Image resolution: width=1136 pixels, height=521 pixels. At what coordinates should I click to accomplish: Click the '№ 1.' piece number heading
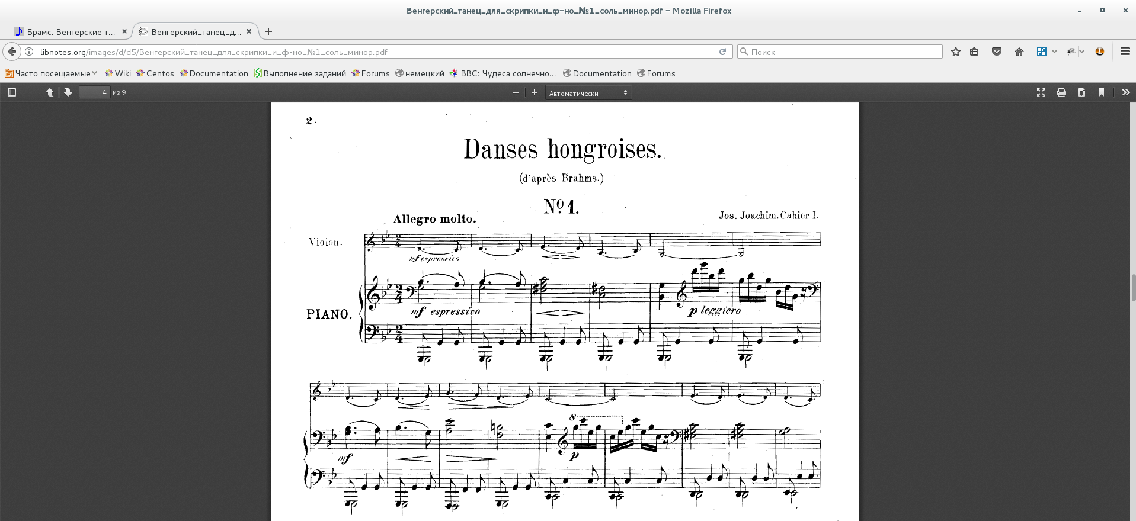point(561,207)
